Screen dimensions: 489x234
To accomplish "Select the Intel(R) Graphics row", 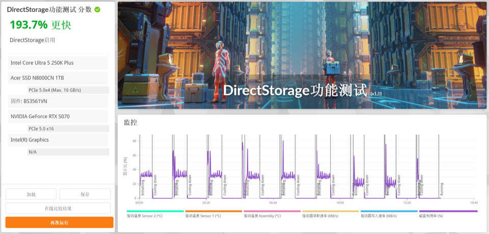I will pyautogui.click(x=58, y=140).
